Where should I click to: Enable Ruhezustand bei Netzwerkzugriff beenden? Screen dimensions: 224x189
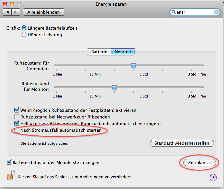tap(17, 117)
